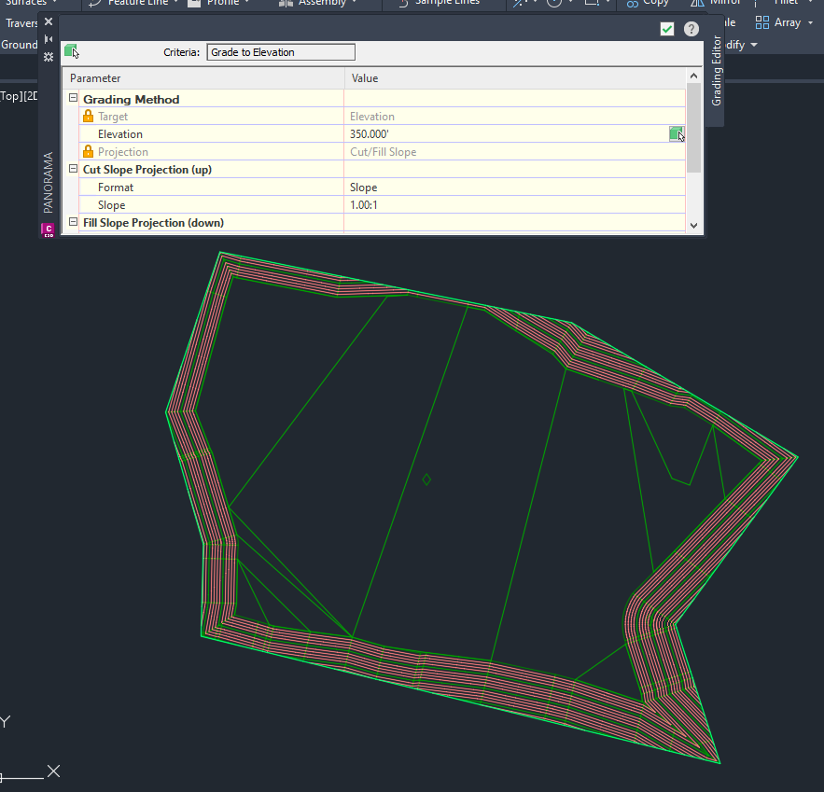Toggle auto-hide pin on the Panorama panel
The width and height of the screenshot is (824, 792).
(47, 38)
